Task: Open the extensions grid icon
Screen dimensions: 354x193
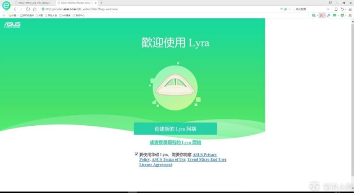Action: point(350,15)
